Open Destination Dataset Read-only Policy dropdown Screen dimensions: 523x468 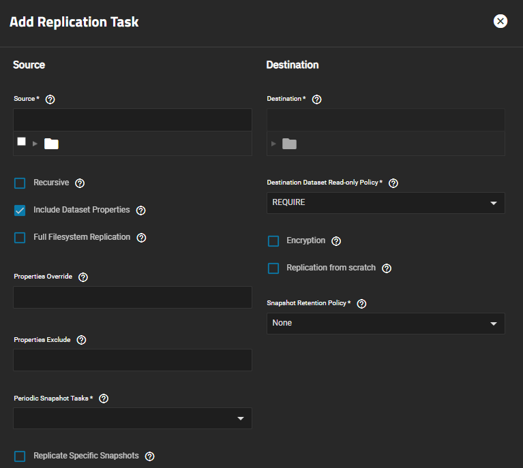pos(385,203)
